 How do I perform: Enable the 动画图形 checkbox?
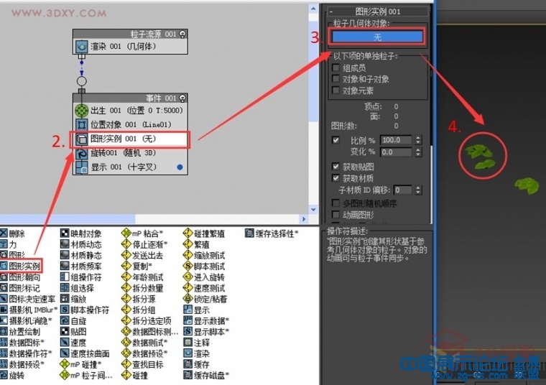336,214
